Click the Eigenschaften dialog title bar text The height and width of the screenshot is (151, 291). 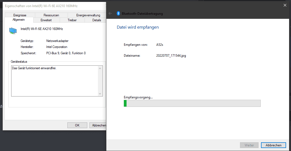41,6
